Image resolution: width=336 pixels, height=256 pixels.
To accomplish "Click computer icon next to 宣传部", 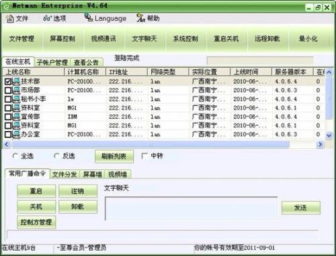I will click(x=16, y=117).
